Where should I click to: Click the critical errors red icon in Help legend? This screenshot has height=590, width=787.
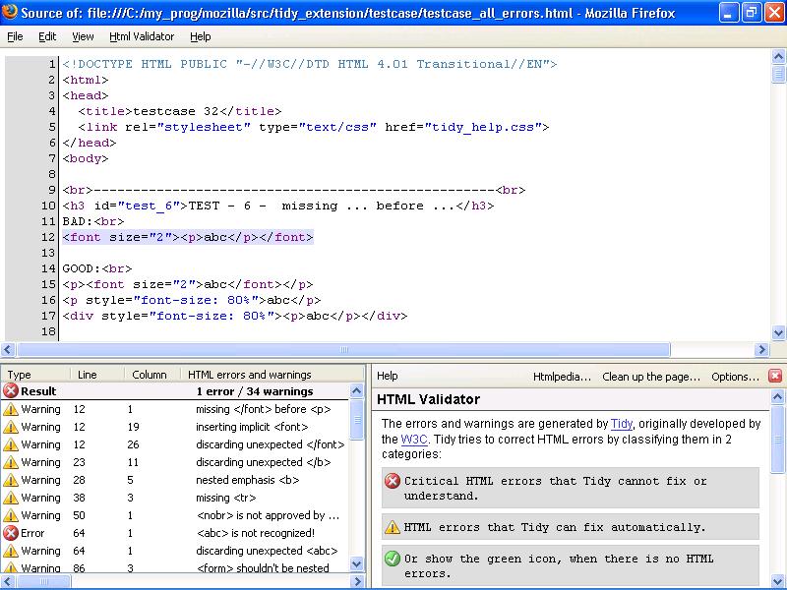point(391,483)
